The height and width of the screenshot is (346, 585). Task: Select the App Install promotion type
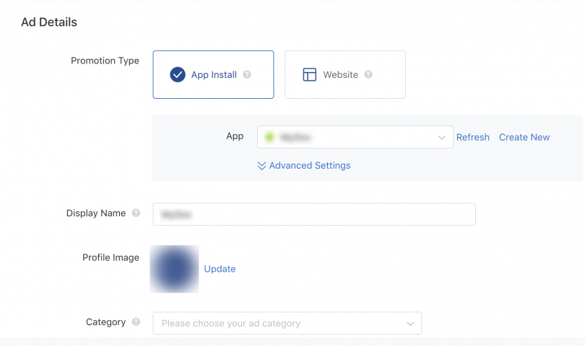tap(213, 74)
